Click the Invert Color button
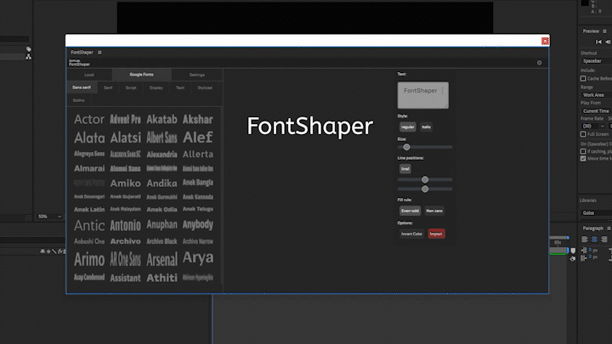 (411, 234)
